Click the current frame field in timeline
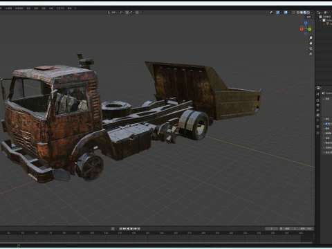 [271, 228]
